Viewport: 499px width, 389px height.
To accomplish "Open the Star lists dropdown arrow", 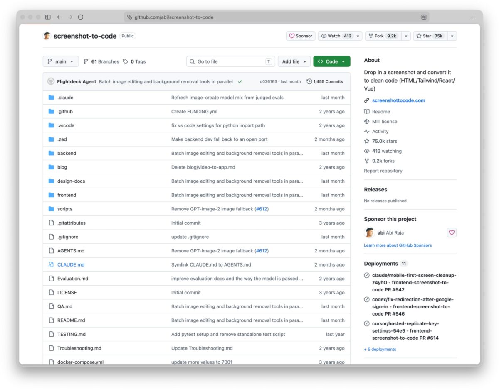I will pos(452,36).
